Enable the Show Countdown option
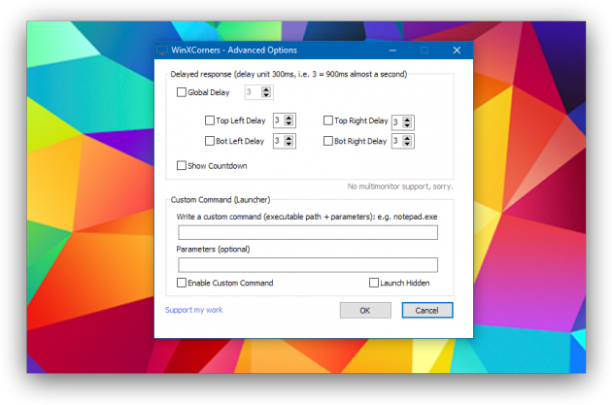 click(182, 166)
